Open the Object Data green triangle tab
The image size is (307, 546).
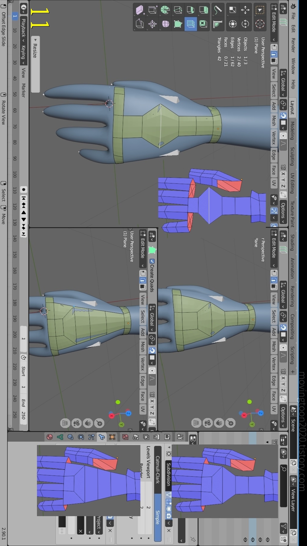pos(60,437)
